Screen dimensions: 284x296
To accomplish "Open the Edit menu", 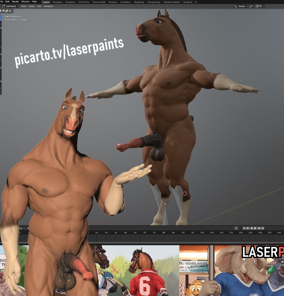I will click(7, 1).
